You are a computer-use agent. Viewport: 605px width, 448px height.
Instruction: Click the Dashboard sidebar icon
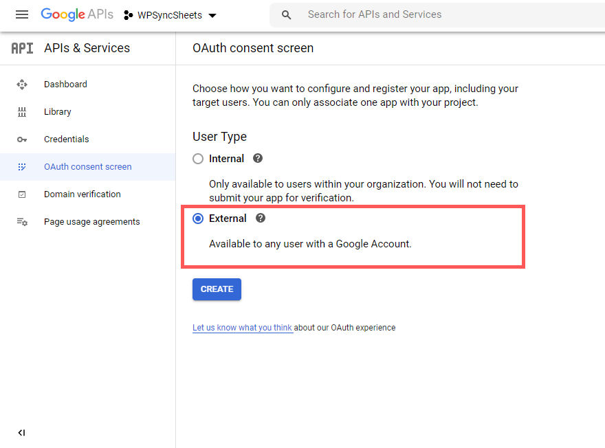(x=22, y=85)
